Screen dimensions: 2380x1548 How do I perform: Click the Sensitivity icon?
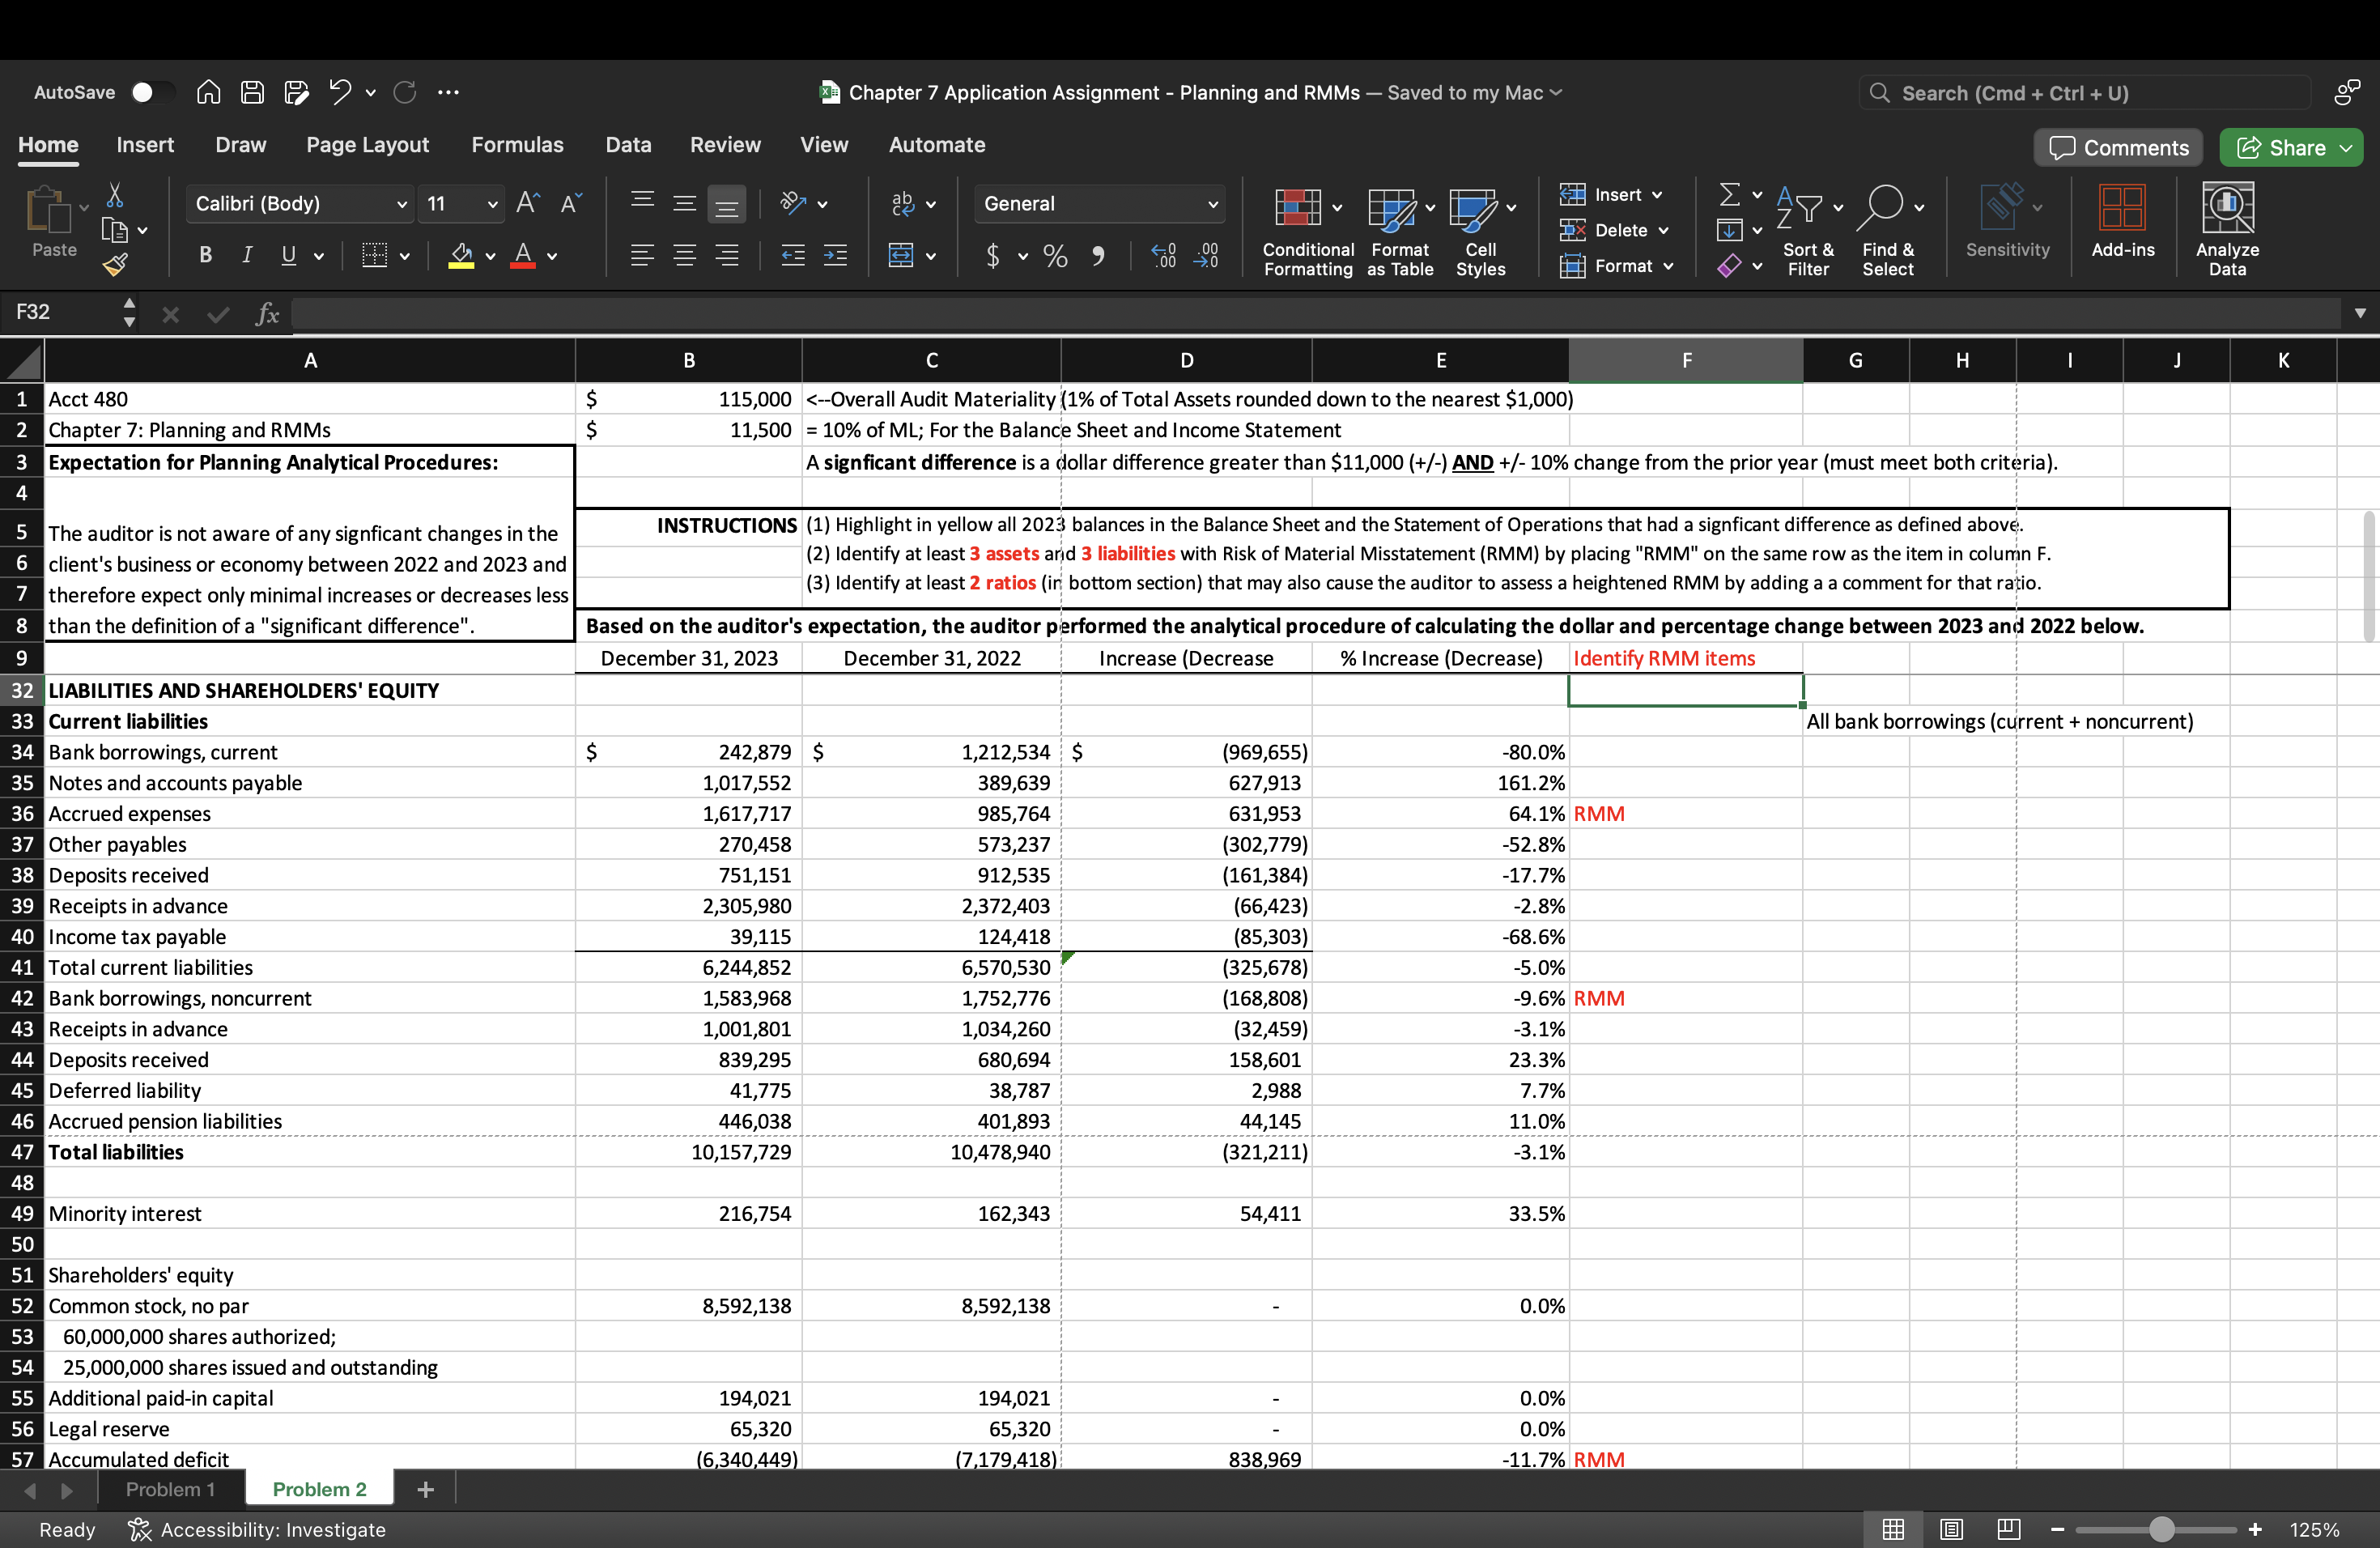2006,222
